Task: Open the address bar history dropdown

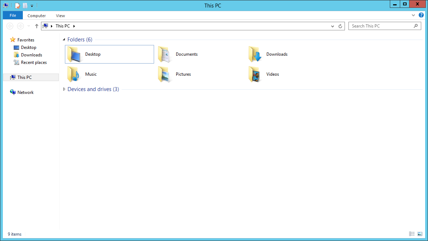Action: (x=332, y=26)
